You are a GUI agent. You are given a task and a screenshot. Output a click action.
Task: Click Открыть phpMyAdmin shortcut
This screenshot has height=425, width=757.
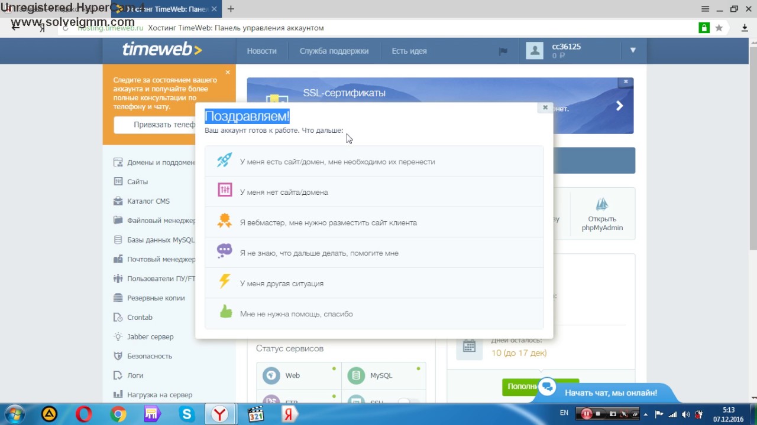(602, 214)
